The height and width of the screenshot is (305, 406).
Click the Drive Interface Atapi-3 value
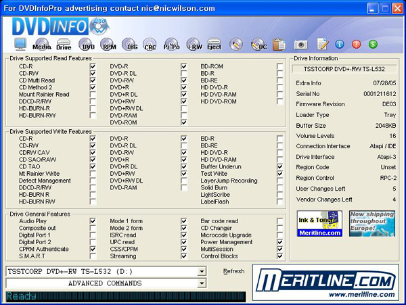tap(386, 157)
